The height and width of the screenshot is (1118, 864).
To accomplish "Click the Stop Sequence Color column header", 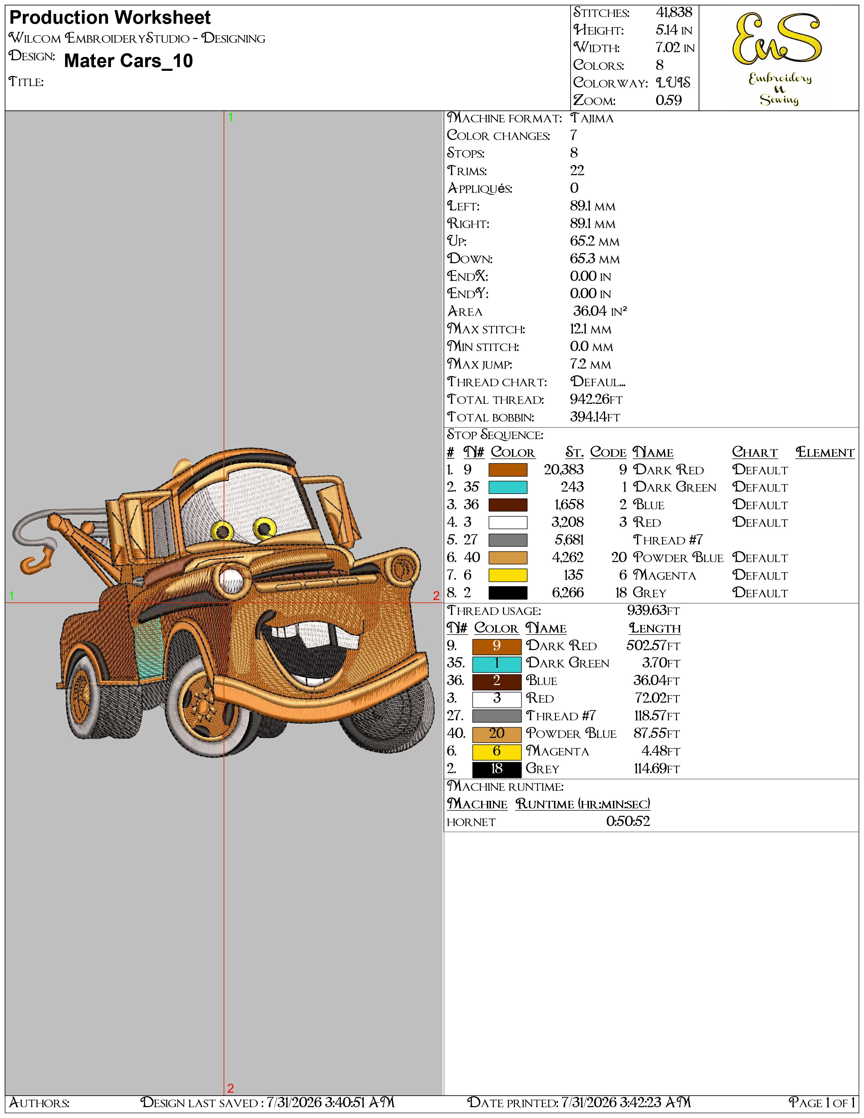I will point(513,452).
